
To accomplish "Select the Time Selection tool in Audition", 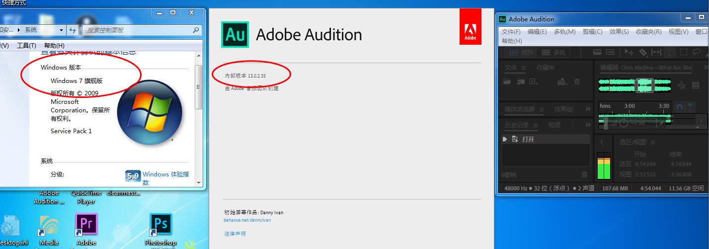I will tap(669, 52).
